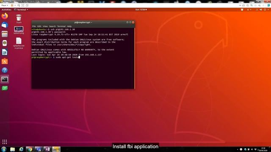Launch Thunderbird mail from the dock
Screen dimensions: 271x152
5,25
